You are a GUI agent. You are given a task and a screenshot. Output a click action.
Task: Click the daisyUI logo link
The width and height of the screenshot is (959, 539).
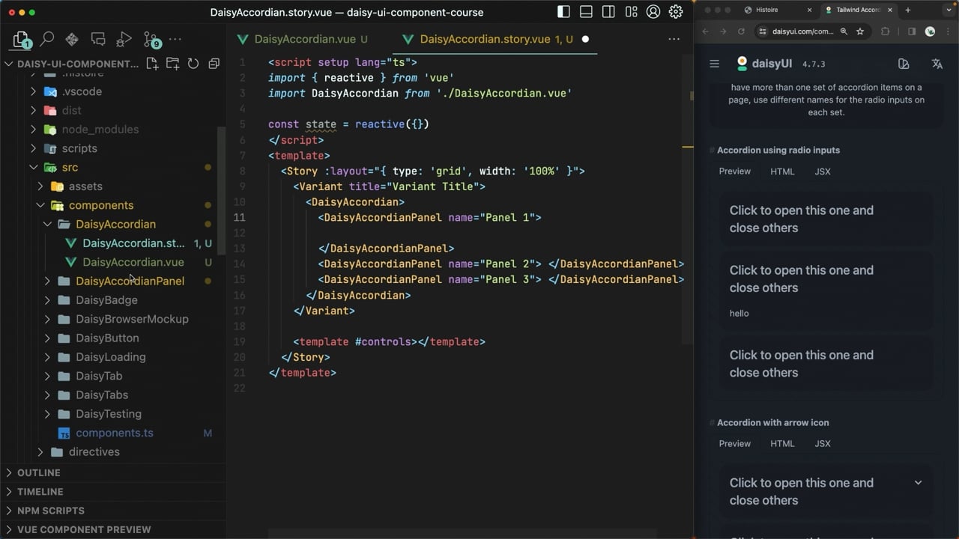(764, 64)
